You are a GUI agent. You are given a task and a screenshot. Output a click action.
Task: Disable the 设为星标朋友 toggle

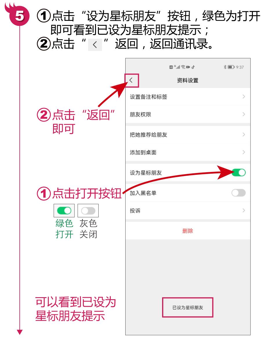[x=239, y=172]
